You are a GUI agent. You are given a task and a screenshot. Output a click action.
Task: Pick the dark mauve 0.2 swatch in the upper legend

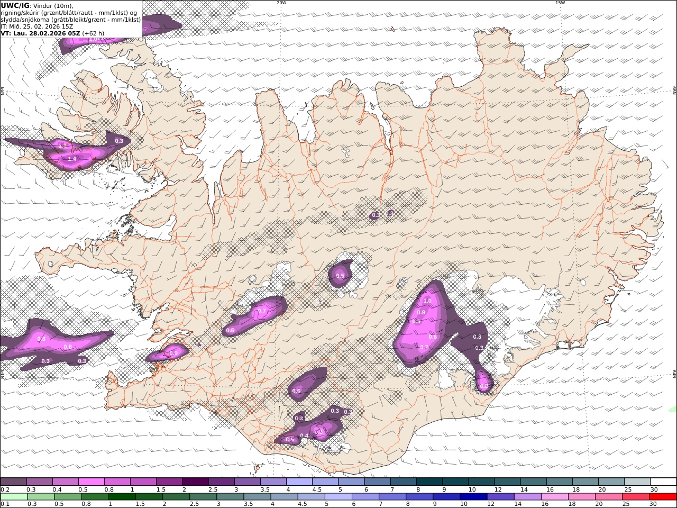(13, 482)
